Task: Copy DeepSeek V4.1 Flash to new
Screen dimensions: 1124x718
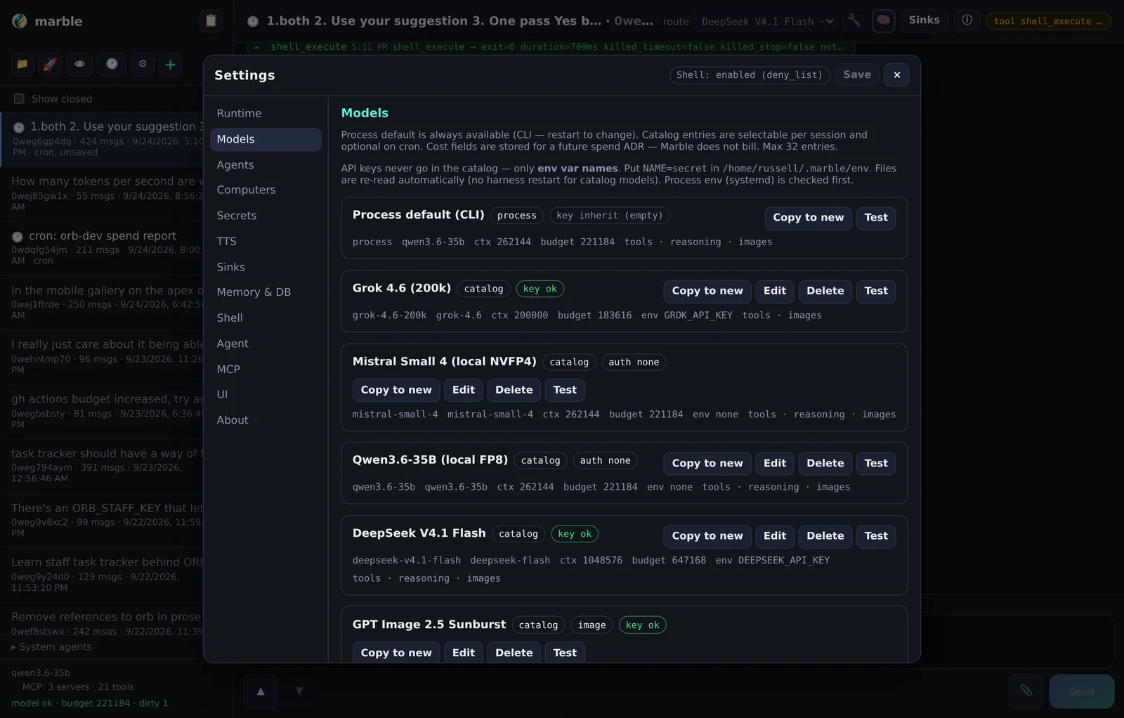Action: [707, 536]
